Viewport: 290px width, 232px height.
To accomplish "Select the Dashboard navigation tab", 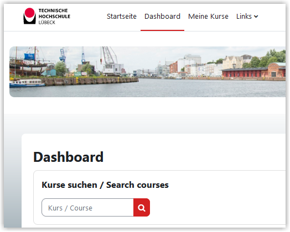I will (x=162, y=17).
